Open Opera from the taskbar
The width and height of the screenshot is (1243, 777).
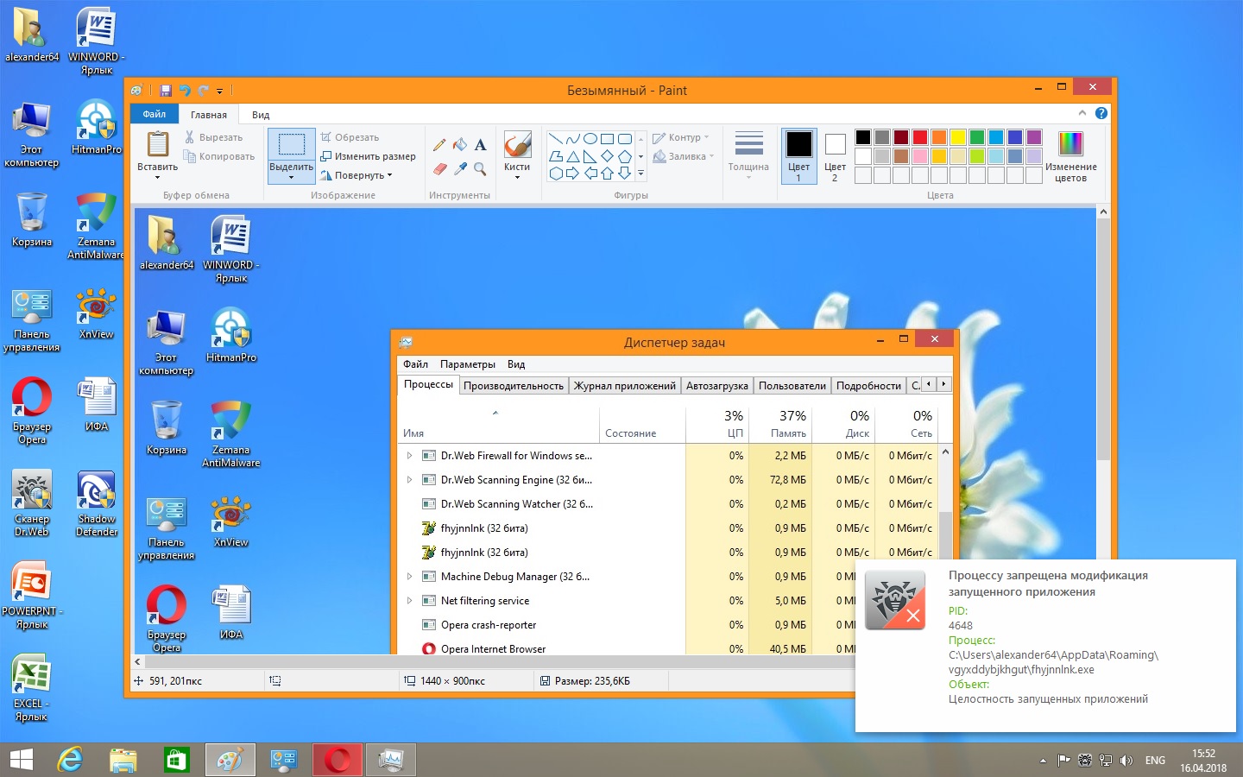[338, 760]
